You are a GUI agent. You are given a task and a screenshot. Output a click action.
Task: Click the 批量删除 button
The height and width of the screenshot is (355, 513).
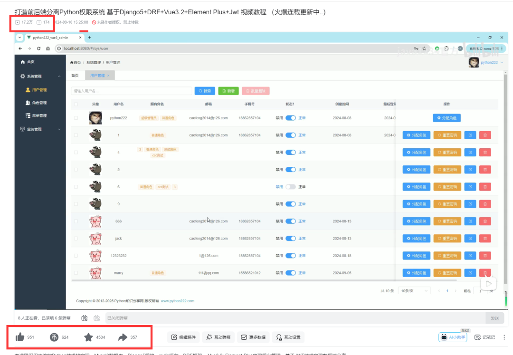click(256, 91)
